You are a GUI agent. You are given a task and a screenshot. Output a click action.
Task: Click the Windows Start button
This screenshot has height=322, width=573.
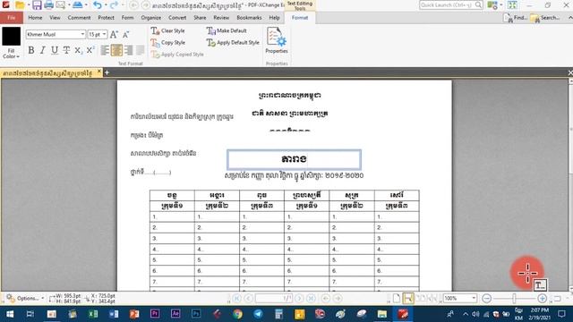[x=10, y=314]
